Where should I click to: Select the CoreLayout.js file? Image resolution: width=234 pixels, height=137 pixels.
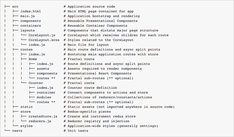click(x=42, y=35)
